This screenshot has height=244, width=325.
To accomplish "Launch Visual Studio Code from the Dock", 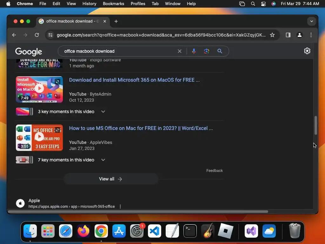I will tap(155, 231).
